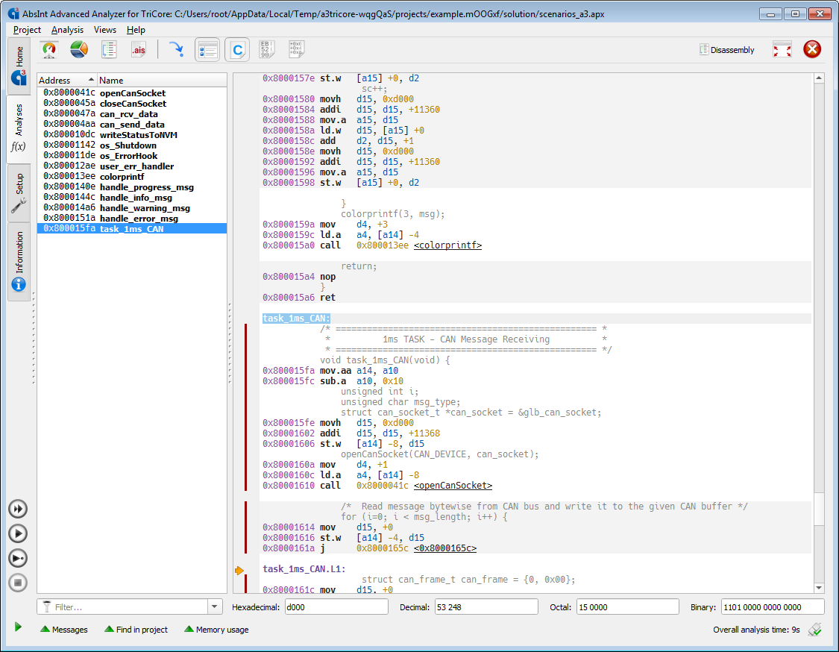Click the pie chart statistics toolbar icon
The image size is (839, 652).
[79, 50]
